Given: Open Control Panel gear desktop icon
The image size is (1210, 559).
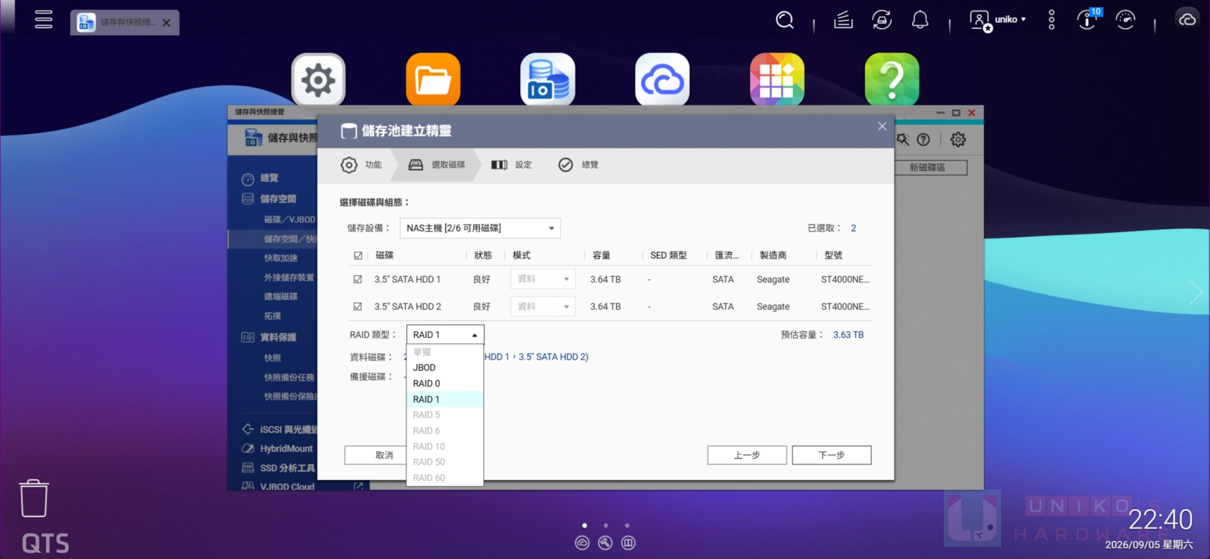Looking at the screenshot, I should pos(318,79).
